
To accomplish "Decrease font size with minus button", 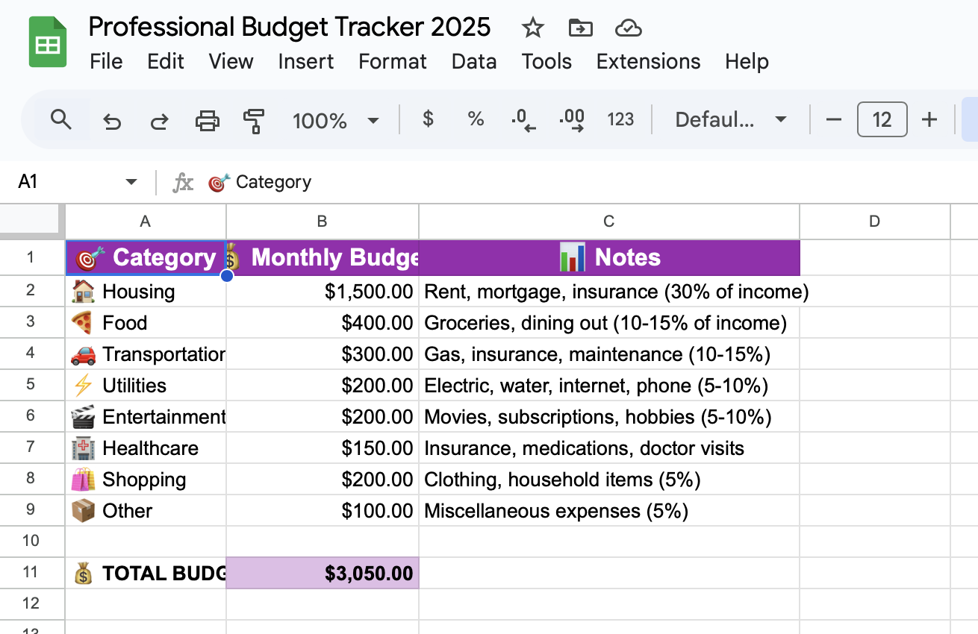I will coord(834,119).
